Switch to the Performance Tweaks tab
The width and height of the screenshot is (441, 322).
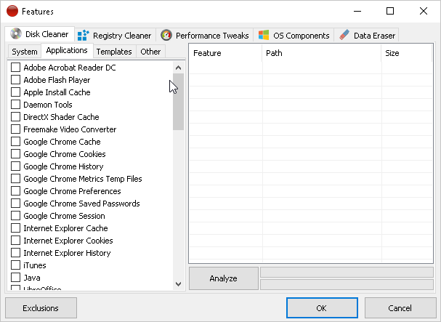[205, 36]
